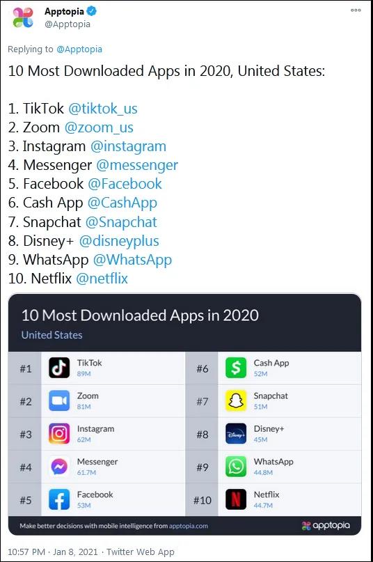This screenshot has height=562, width=373.
Task: Open the apptopia.com link in the chart footer
Action: (x=189, y=526)
